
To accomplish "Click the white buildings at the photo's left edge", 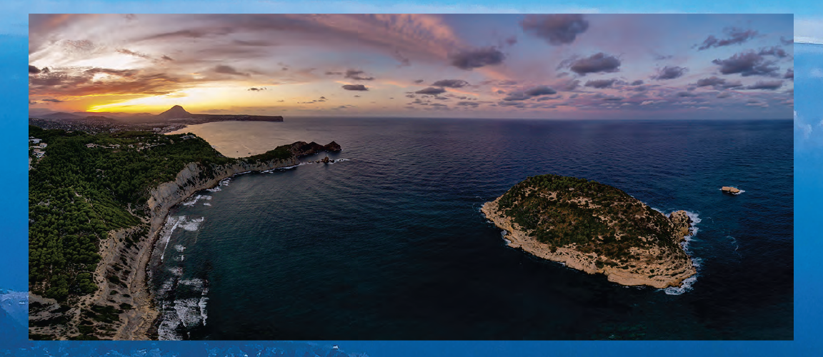I will coord(36,146).
